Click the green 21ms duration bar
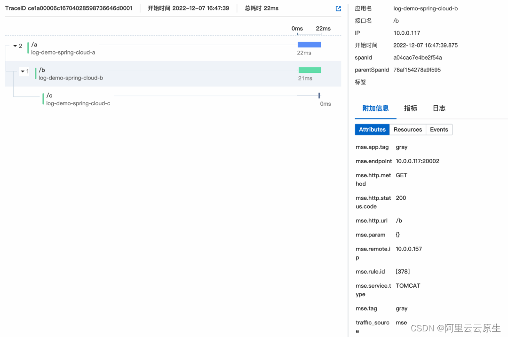Screen dimensions: 508x337 point(310,70)
